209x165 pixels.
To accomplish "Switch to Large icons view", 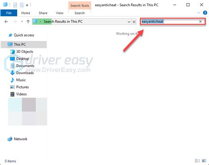I will click(x=204, y=161).
